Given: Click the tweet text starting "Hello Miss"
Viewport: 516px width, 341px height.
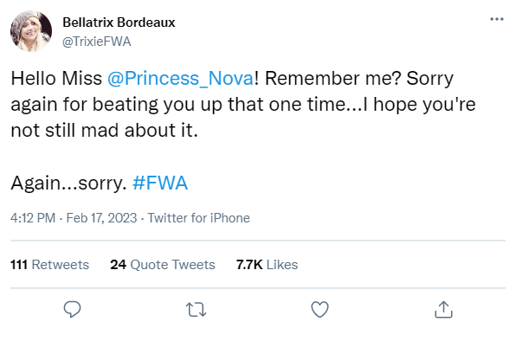Looking at the screenshot, I should pyautogui.click(x=243, y=104).
